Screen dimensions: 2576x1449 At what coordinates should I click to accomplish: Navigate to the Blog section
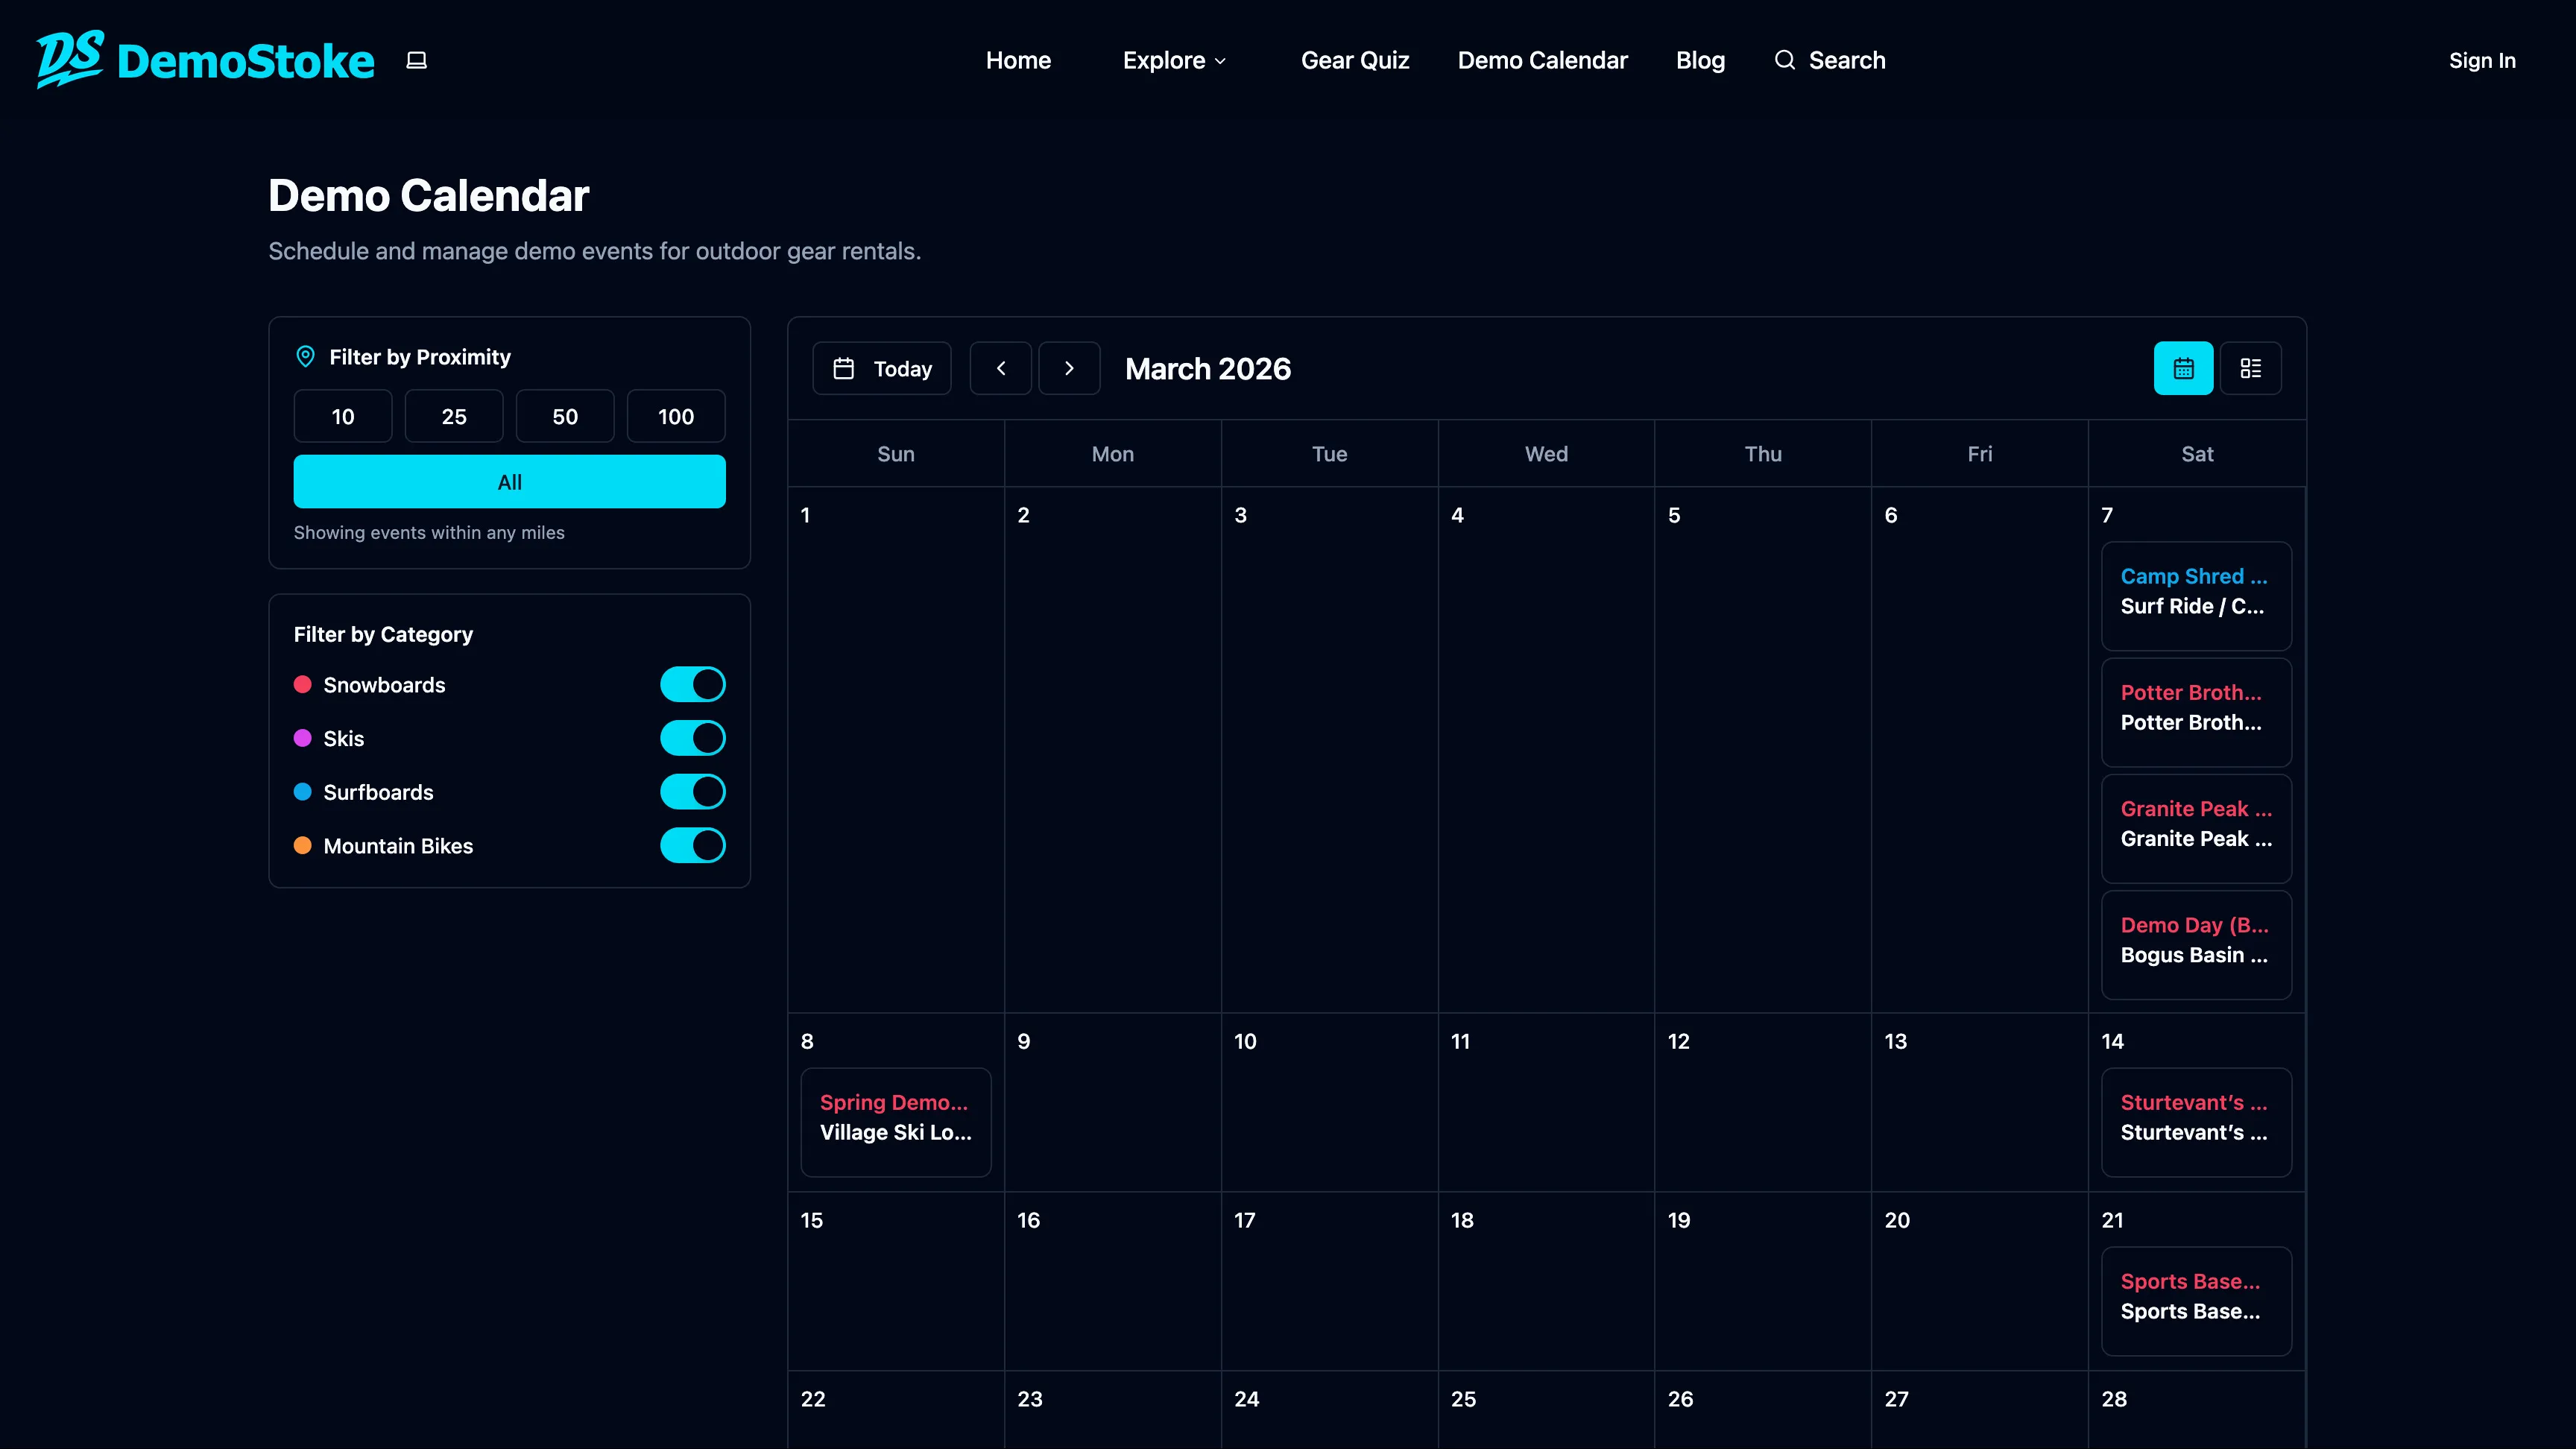pyautogui.click(x=1700, y=60)
